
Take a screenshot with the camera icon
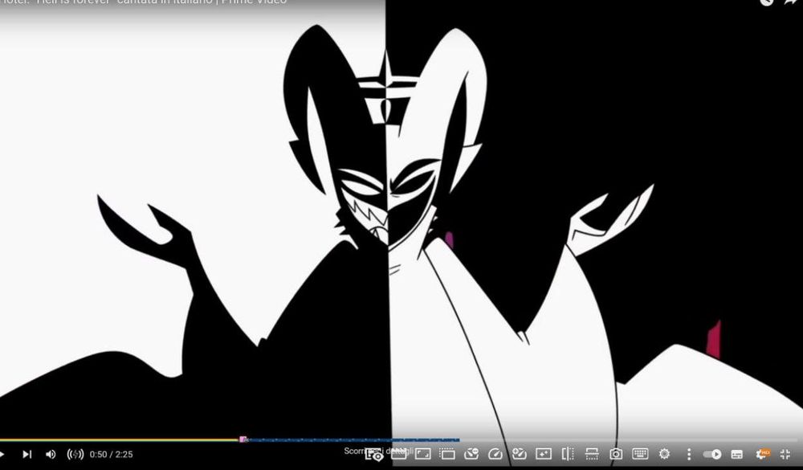click(x=616, y=454)
